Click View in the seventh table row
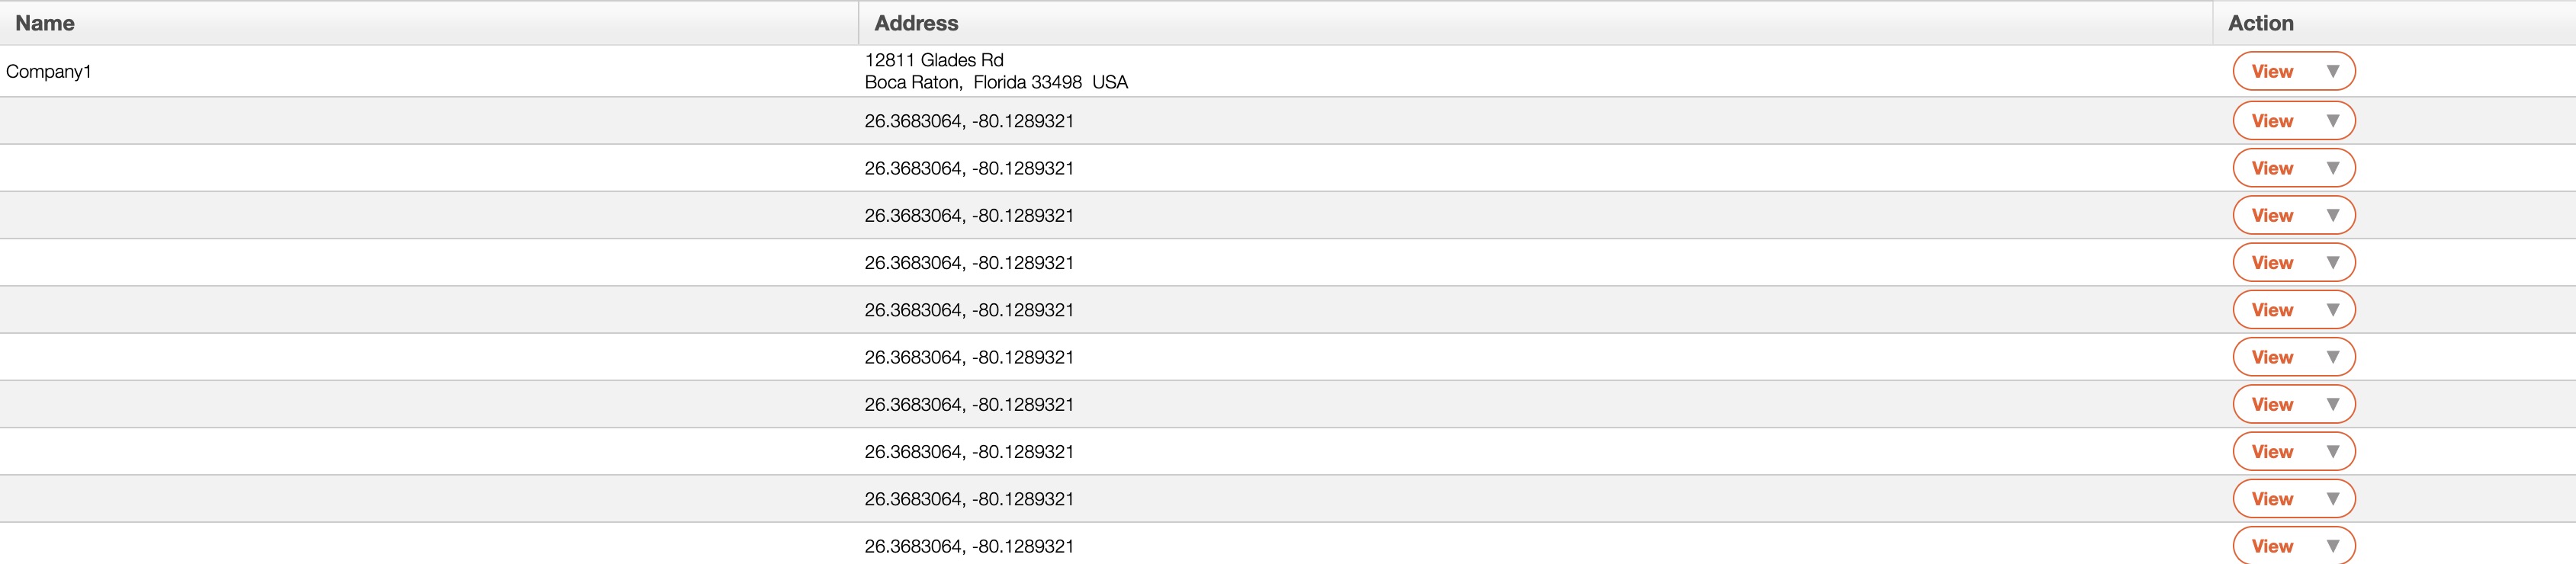 pos(2272,357)
